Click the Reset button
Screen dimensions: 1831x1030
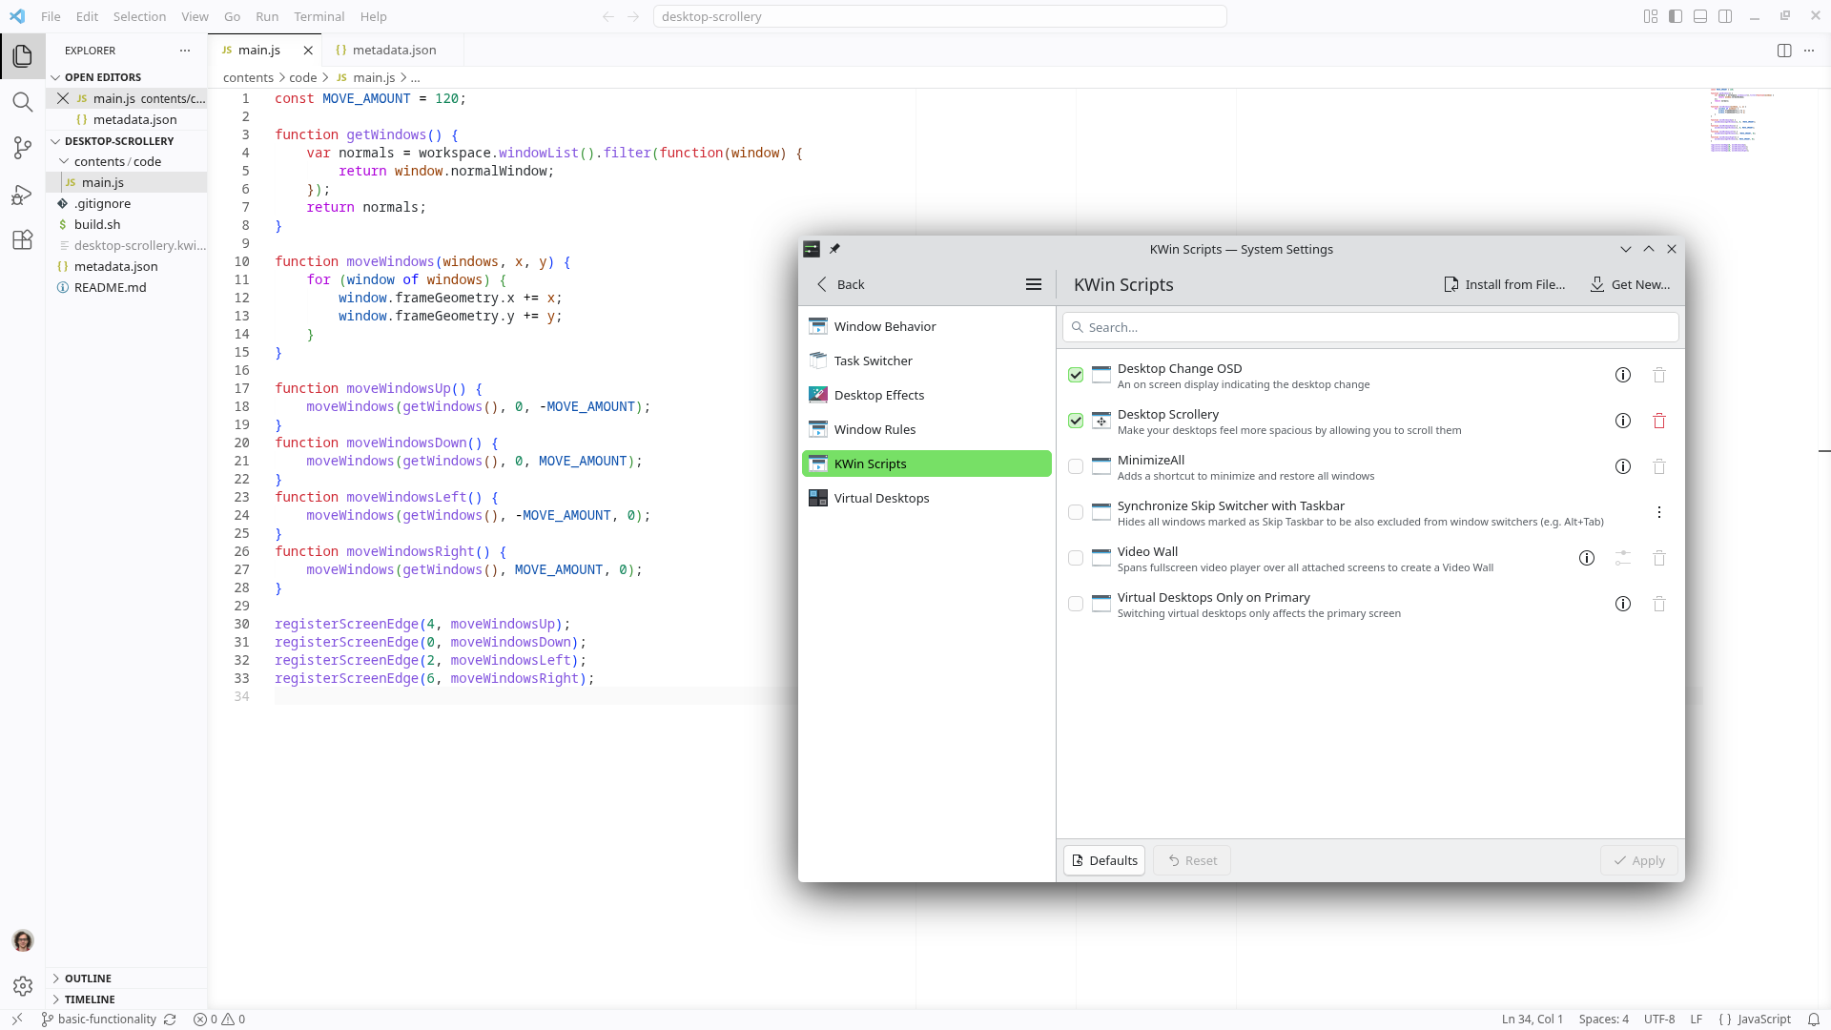1192,860
